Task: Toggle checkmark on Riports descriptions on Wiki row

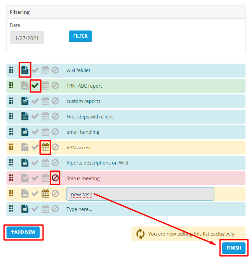Action: (x=35, y=163)
